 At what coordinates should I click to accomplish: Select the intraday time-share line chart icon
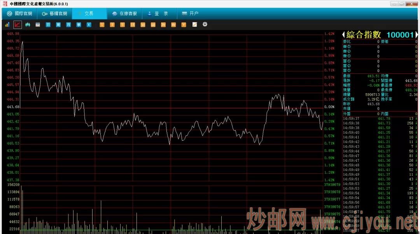17,24
